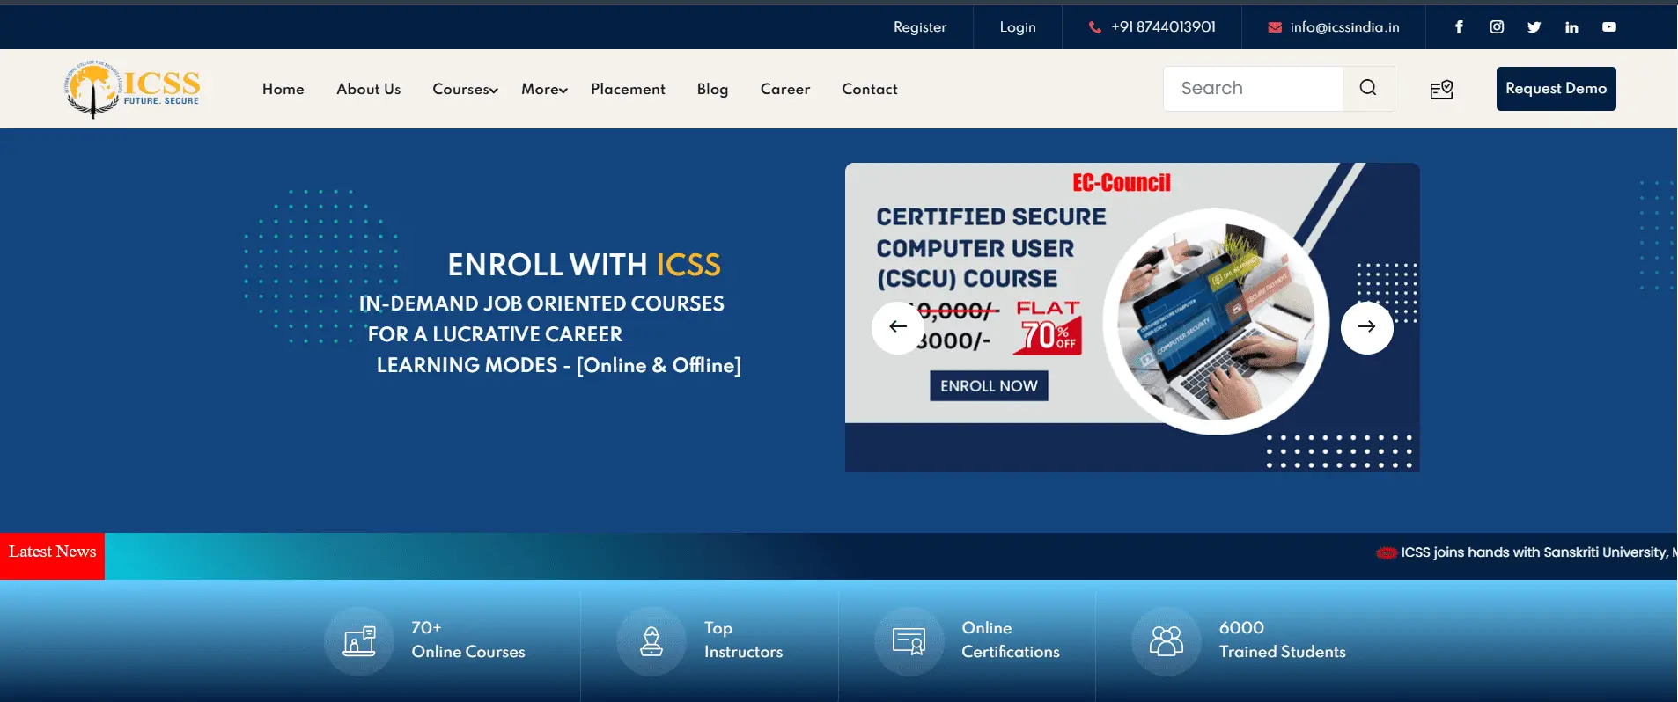1678x702 pixels.
Task: Open the Facebook social icon
Action: [1459, 27]
